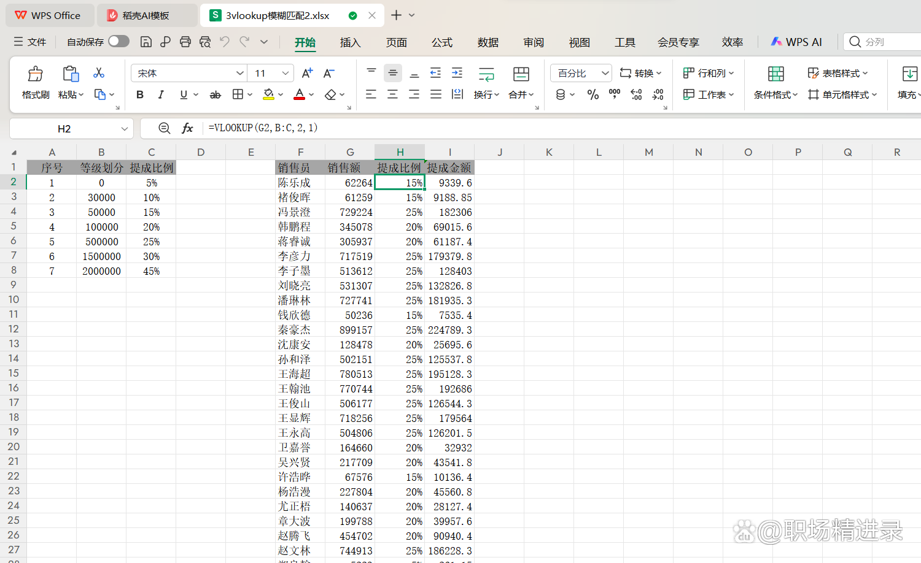This screenshot has width=921, height=563.
Task: Click the Convert (转换) button
Action: 641,73
